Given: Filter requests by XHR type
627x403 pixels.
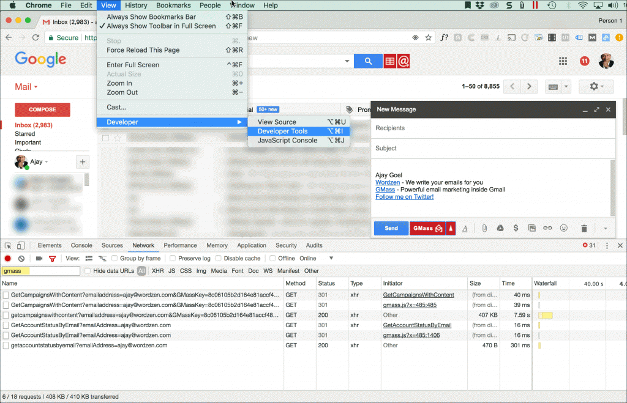Looking at the screenshot, I should click(157, 271).
